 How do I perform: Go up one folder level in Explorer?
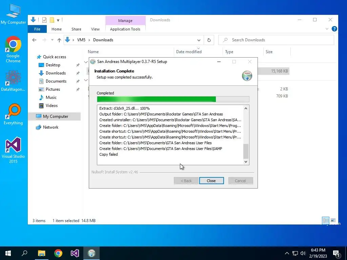[59, 40]
